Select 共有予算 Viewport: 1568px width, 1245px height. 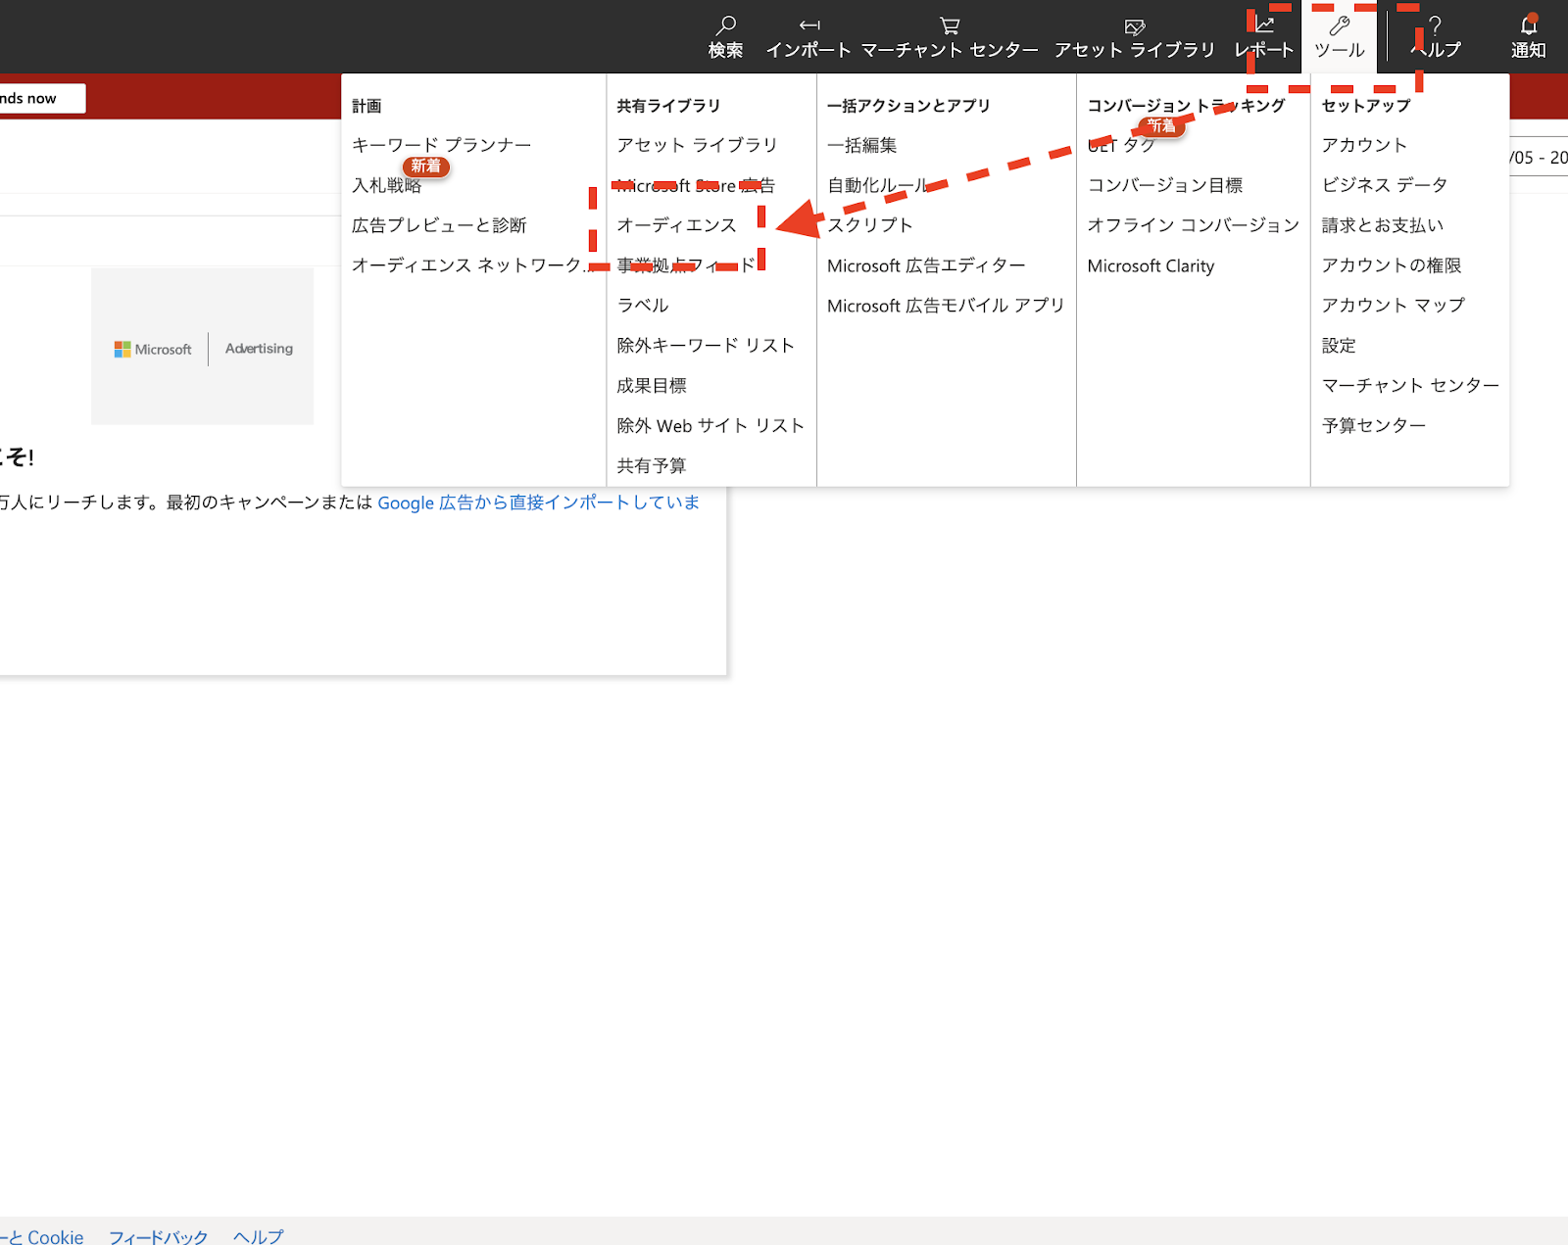click(652, 466)
